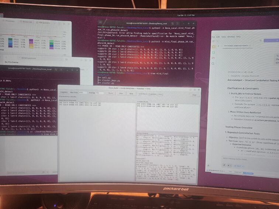The height and width of the screenshot is (209, 279).
Task: Click the purple button at top of chat app
Action: (x=271, y=41)
